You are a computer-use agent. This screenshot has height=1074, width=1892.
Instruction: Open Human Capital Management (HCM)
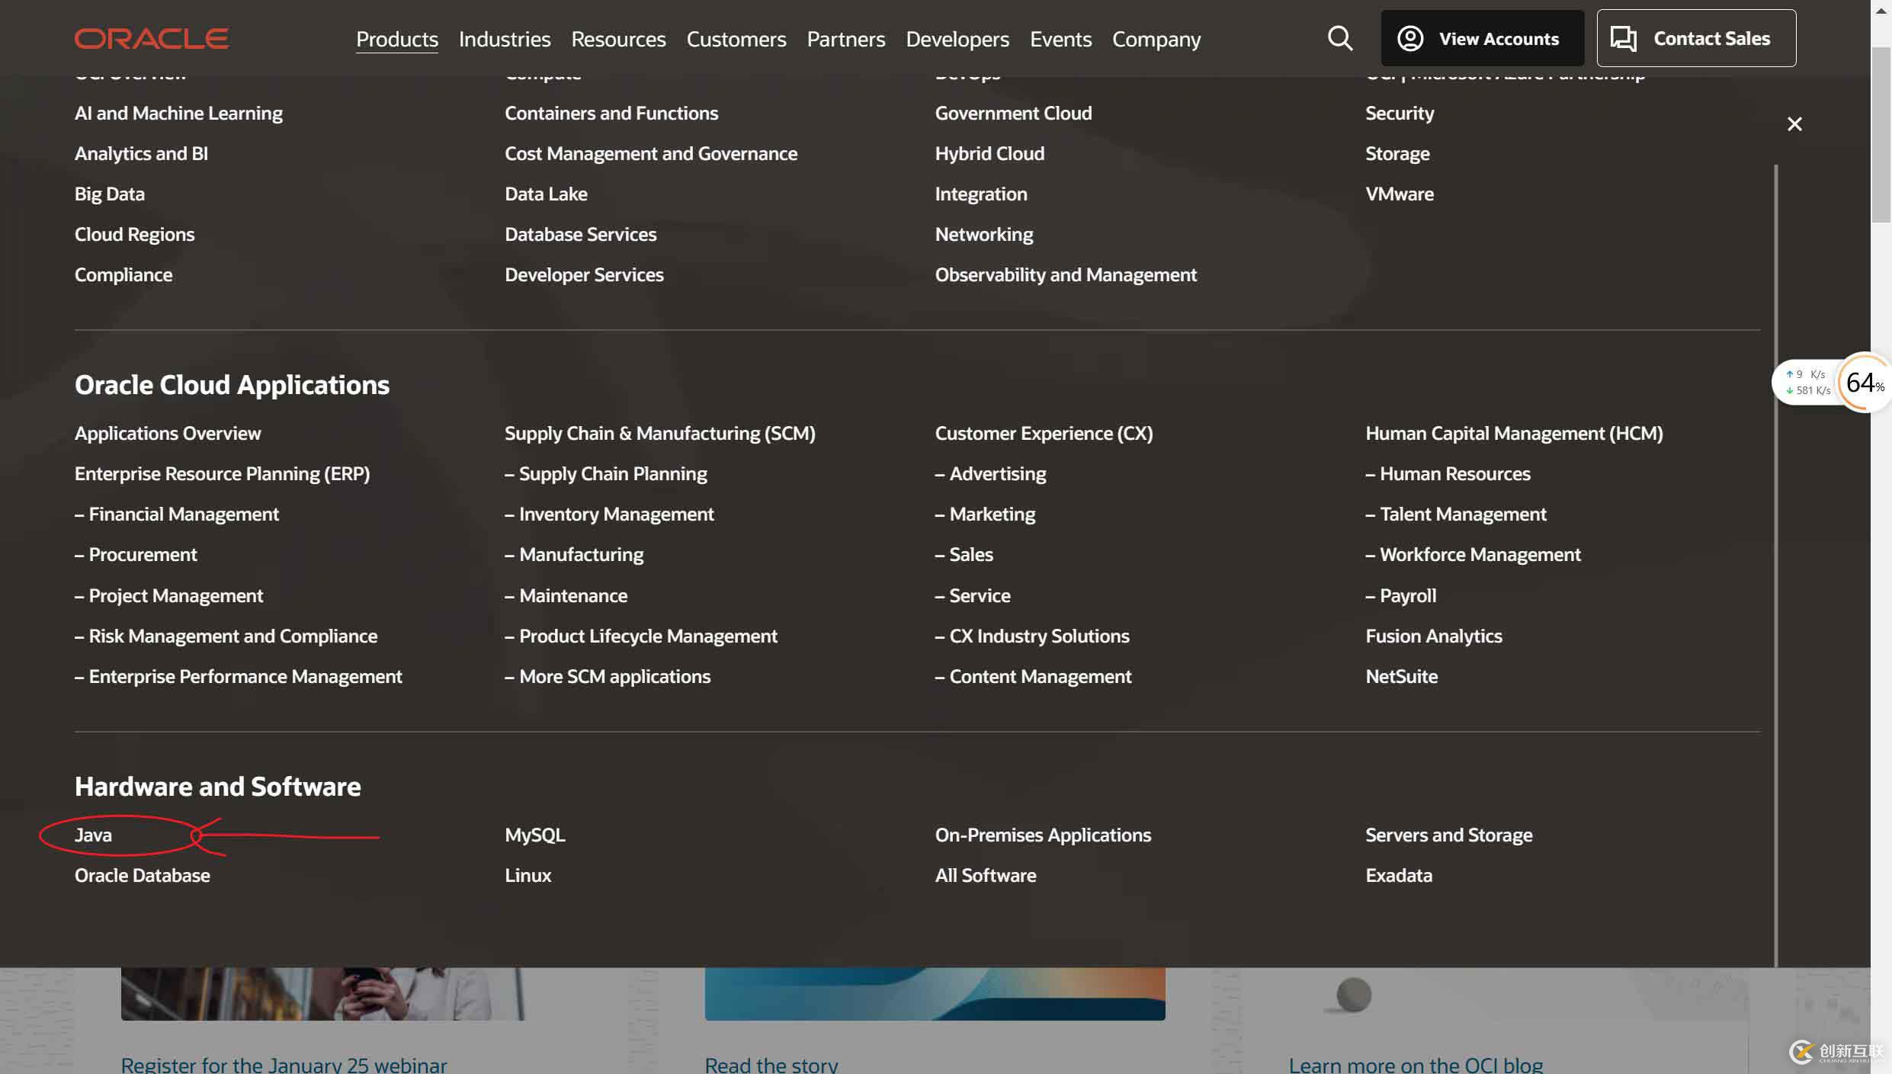click(1513, 433)
